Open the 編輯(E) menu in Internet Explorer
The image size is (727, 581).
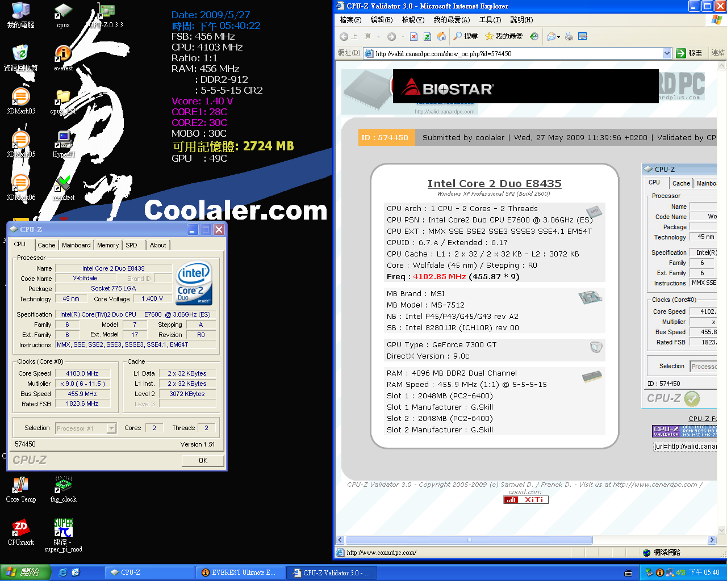tap(381, 20)
